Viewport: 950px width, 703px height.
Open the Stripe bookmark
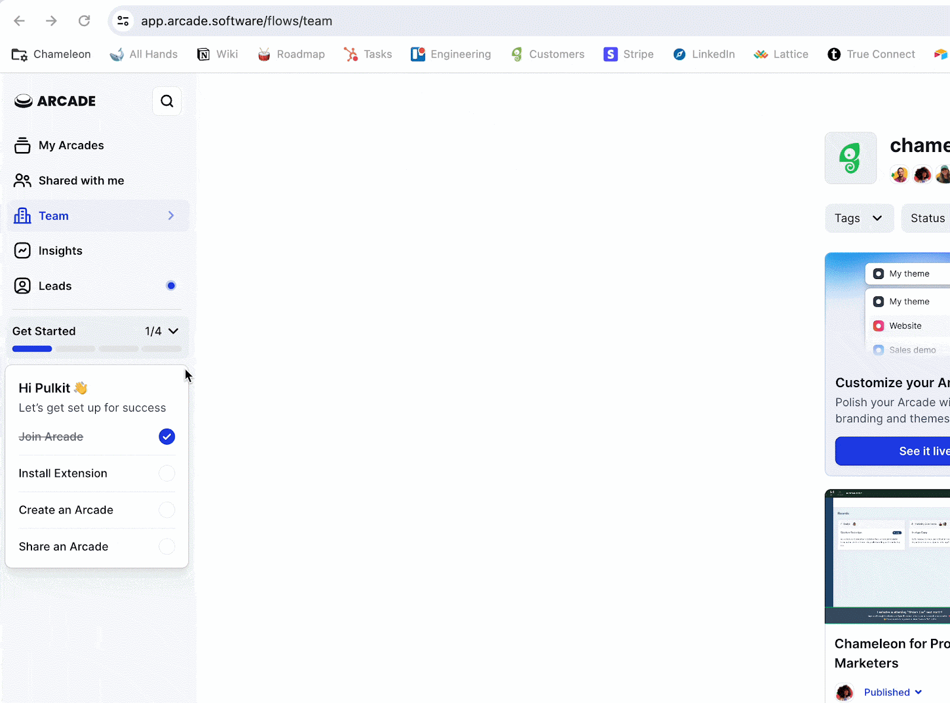coord(628,54)
